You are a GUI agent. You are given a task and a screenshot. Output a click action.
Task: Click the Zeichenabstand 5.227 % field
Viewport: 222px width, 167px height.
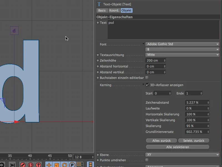click(197, 102)
